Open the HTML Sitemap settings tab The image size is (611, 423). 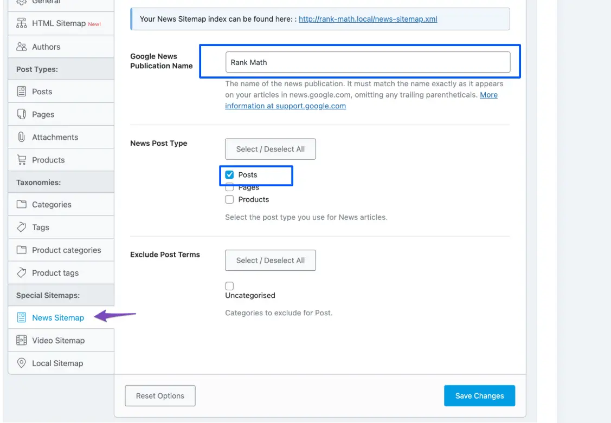pyautogui.click(x=61, y=23)
